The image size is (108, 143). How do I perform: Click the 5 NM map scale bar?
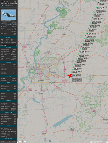pos(22,141)
